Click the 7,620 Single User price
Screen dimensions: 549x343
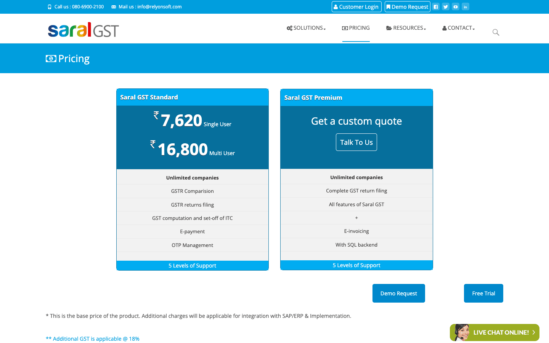(x=193, y=120)
